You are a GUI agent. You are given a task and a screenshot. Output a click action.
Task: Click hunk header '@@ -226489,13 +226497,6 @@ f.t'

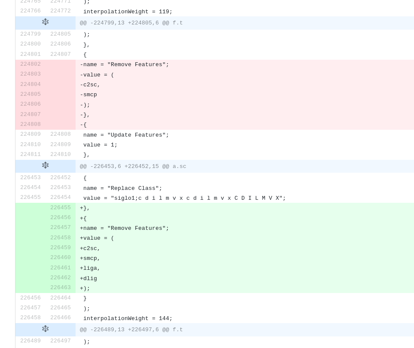[131, 330]
